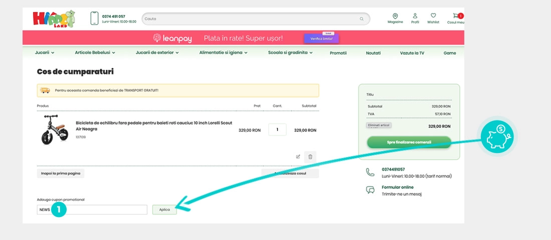Expand the Articole Bebelusi menu

[x=95, y=52]
